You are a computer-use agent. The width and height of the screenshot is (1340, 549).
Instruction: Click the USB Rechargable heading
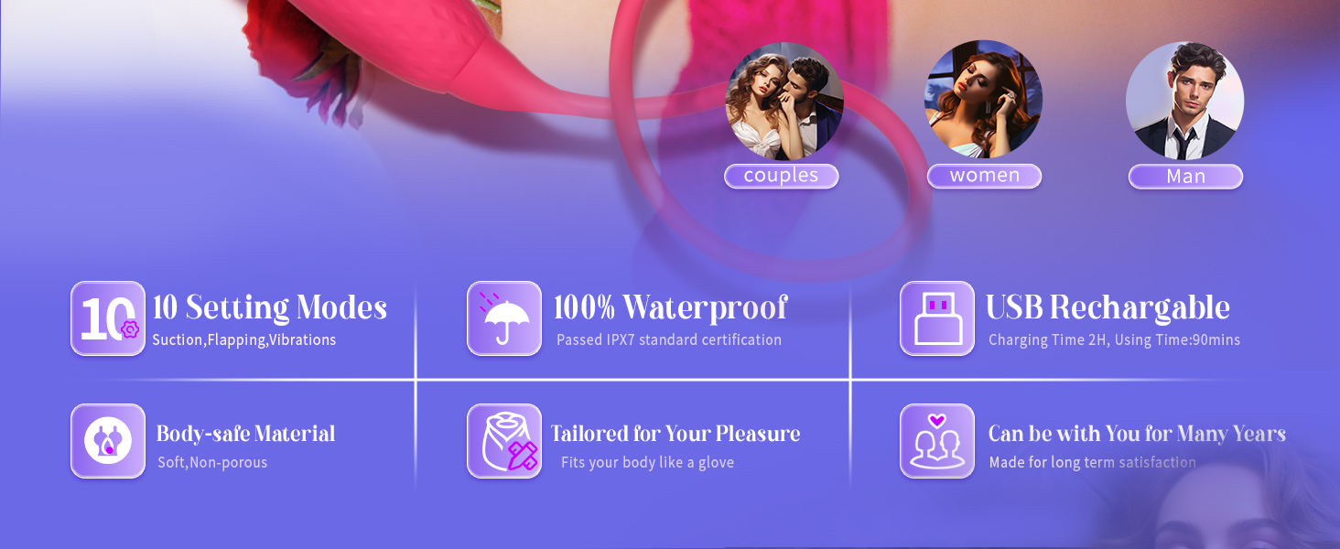pyautogui.click(x=1108, y=307)
